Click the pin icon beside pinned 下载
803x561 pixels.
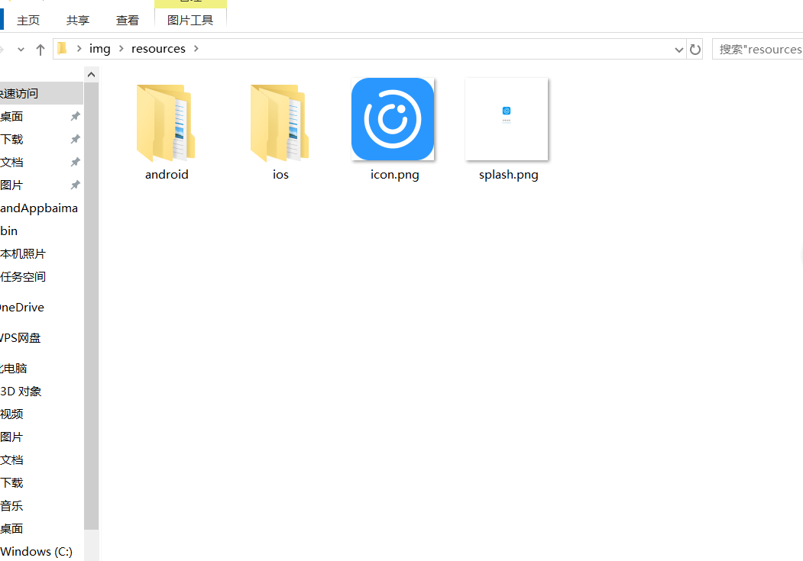point(76,139)
